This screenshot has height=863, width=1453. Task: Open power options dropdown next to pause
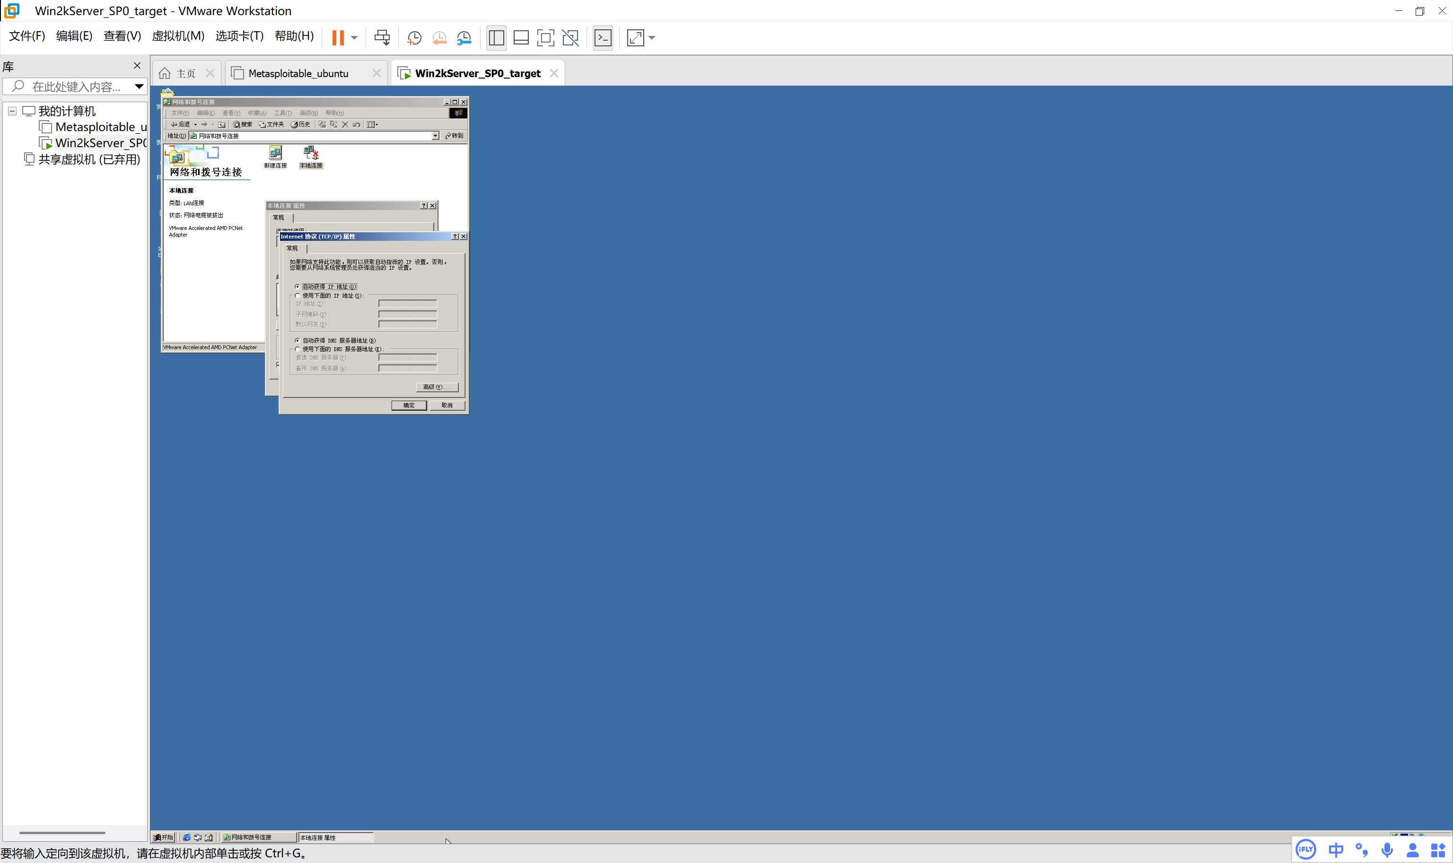[354, 38]
